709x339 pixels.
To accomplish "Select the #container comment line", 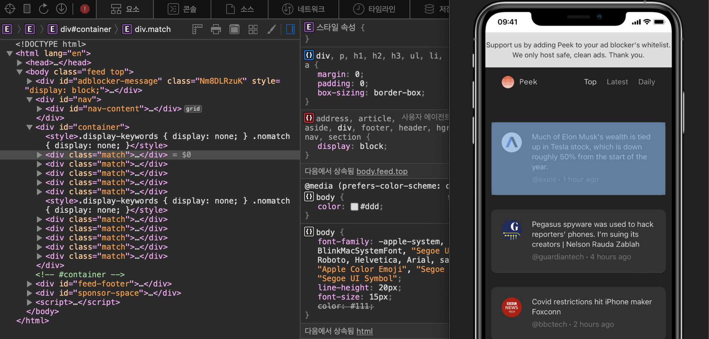I will point(80,275).
